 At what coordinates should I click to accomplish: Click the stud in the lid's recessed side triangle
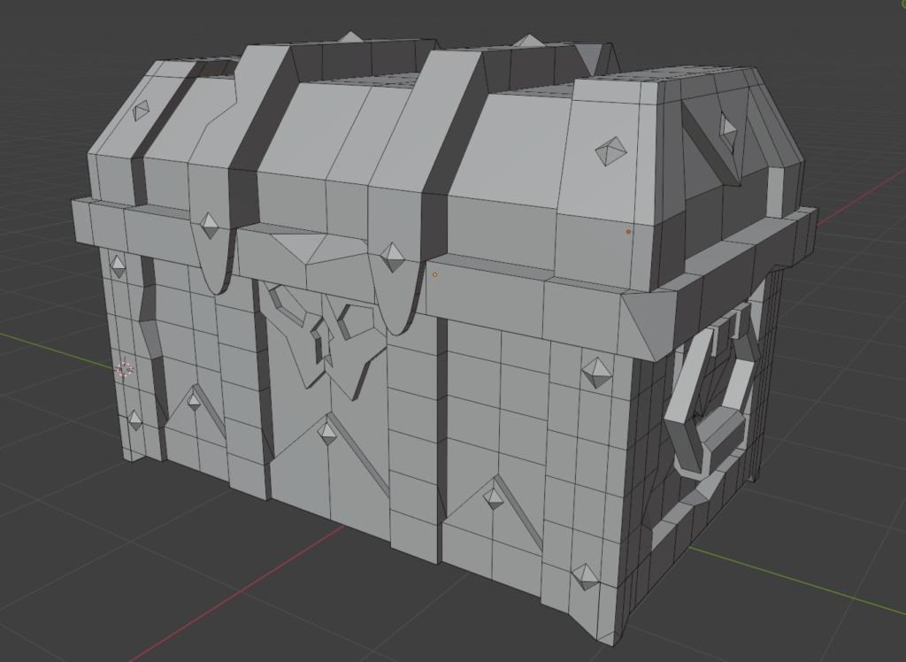[x=727, y=127]
